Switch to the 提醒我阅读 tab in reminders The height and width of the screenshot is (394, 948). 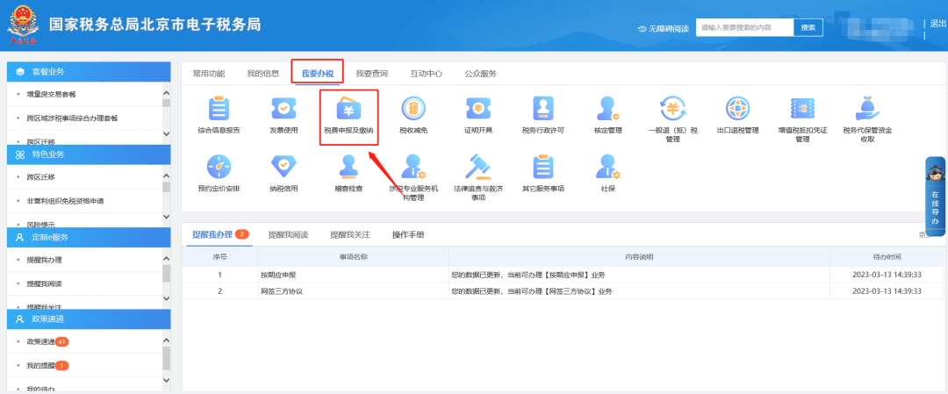pyautogui.click(x=289, y=234)
